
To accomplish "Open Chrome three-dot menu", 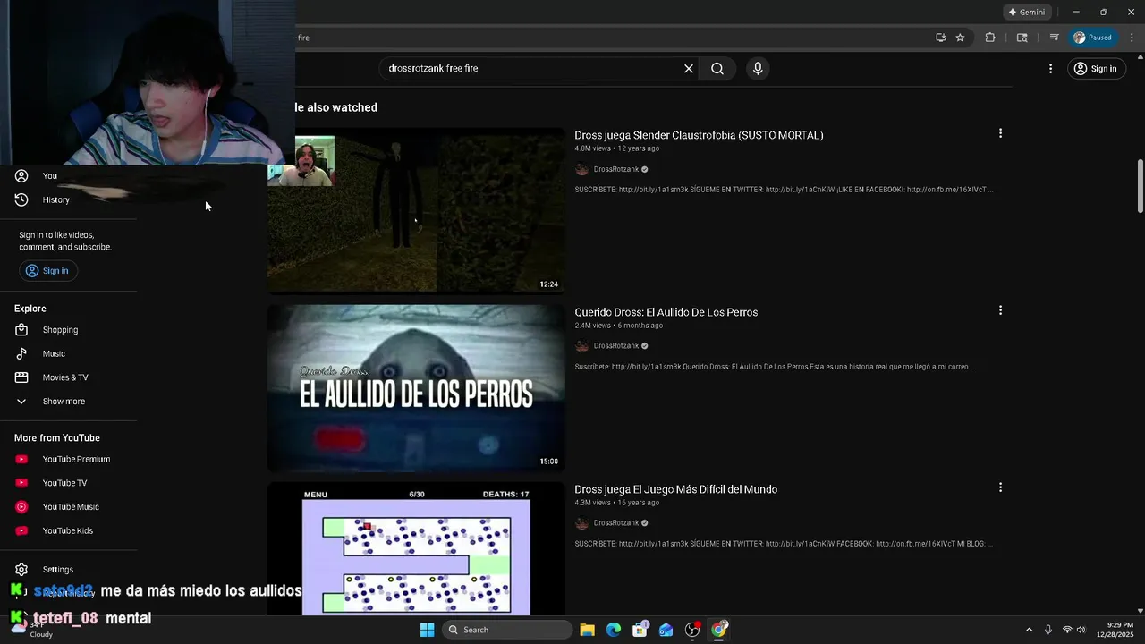I will point(1132,38).
